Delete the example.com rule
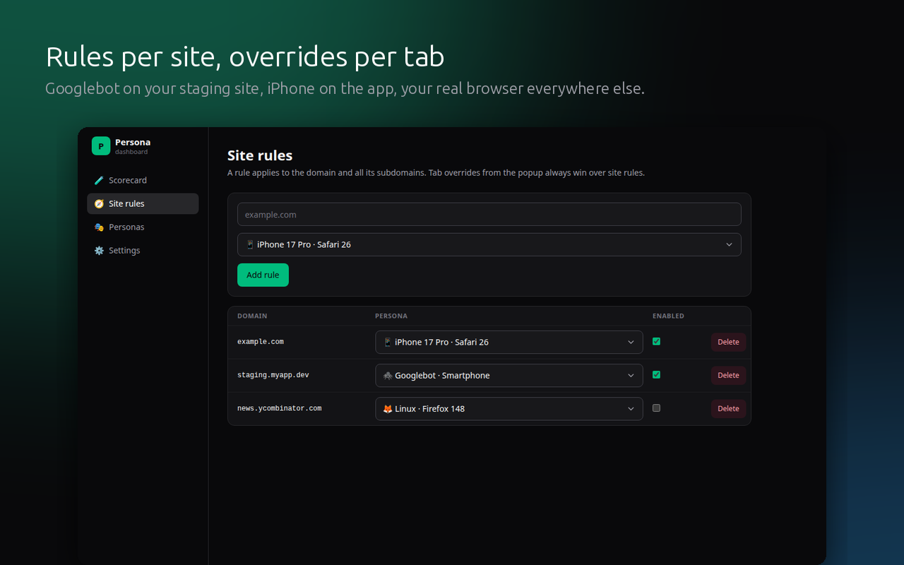Image resolution: width=904 pixels, height=565 pixels. [x=728, y=342]
